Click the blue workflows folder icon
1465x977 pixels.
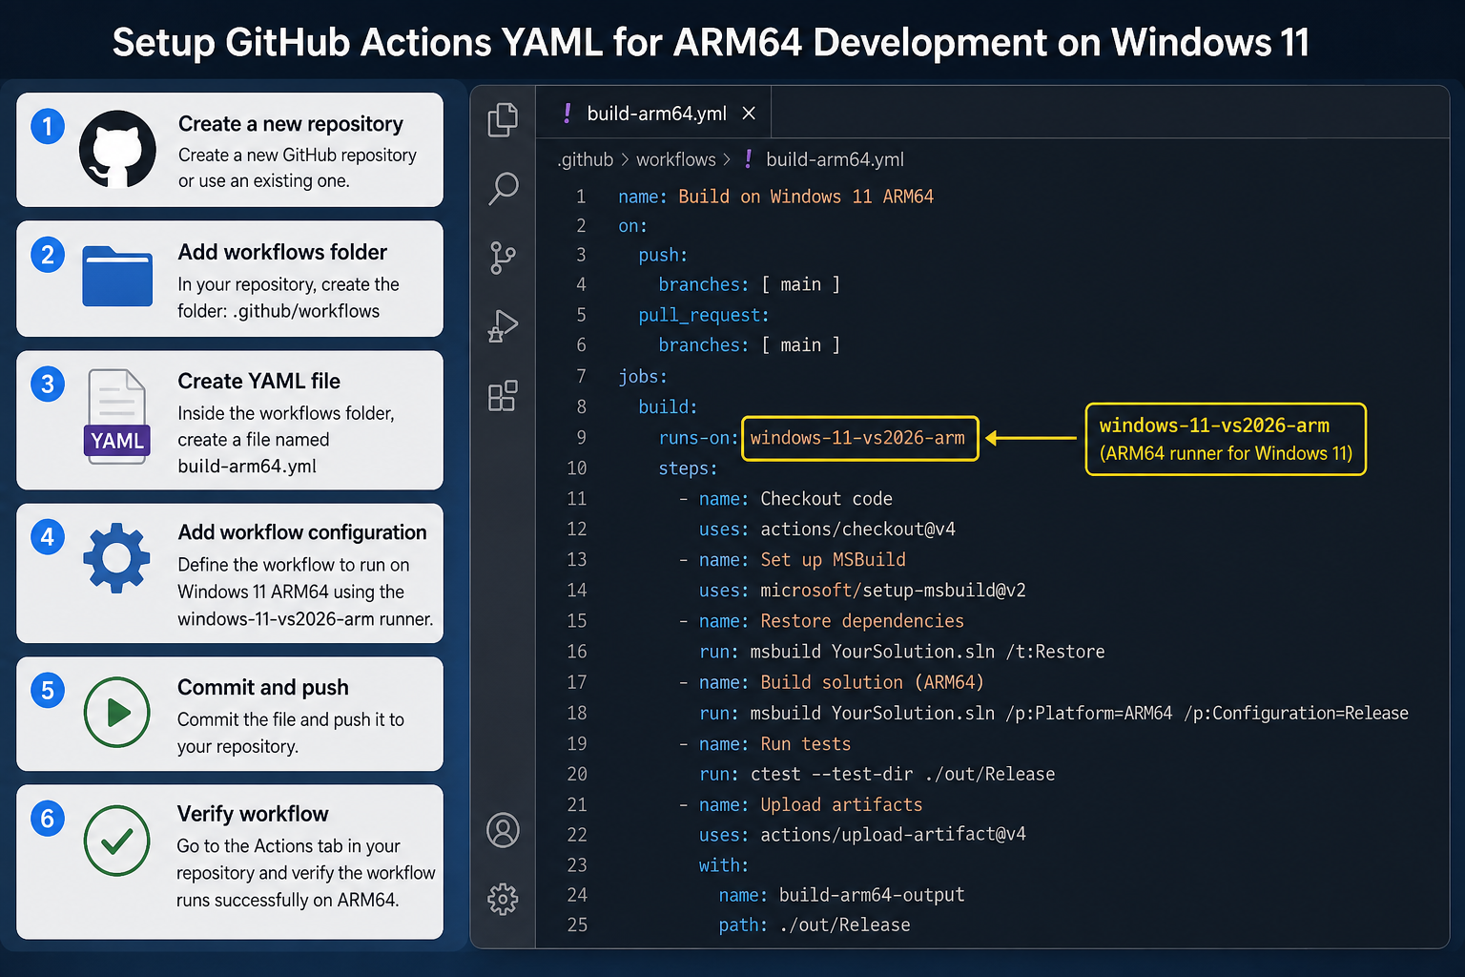click(117, 277)
